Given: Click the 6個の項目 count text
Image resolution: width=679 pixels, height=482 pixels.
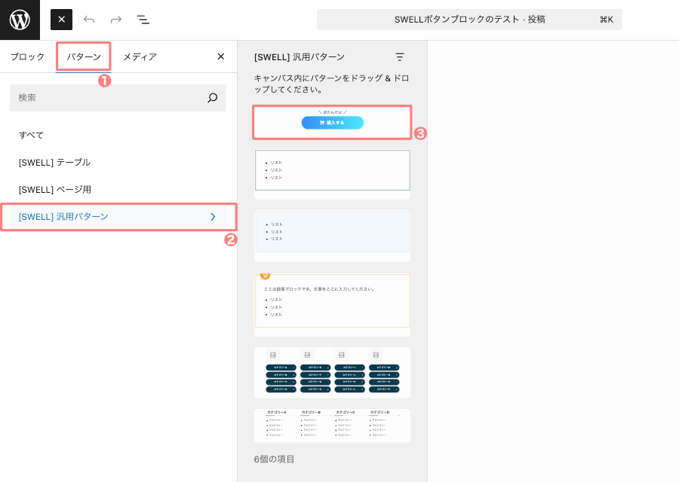Looking at the screenshot, I should (274, 459).
